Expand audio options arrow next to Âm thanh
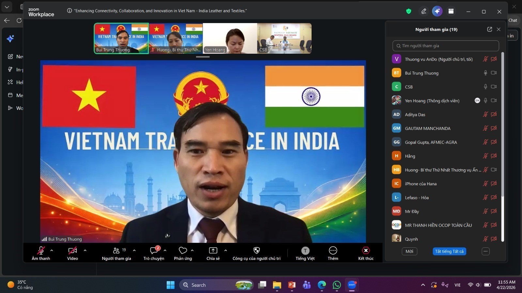The image size is (522, 293). [x=52, y=250]
